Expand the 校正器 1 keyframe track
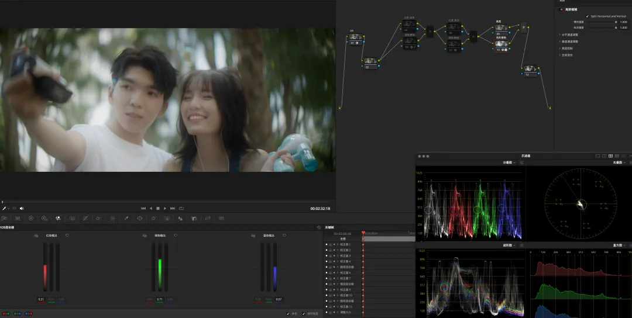 [x=338, y=244]
